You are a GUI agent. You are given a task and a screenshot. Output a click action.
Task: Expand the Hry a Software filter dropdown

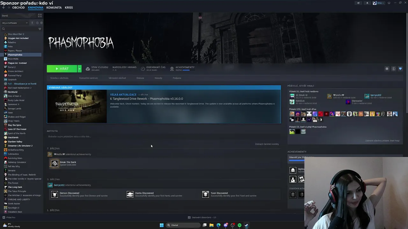point(15,23)
